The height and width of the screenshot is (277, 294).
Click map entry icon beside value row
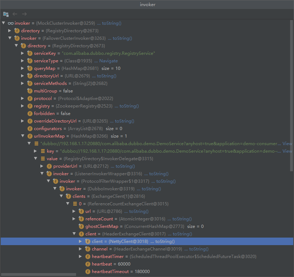coord(43,158)
